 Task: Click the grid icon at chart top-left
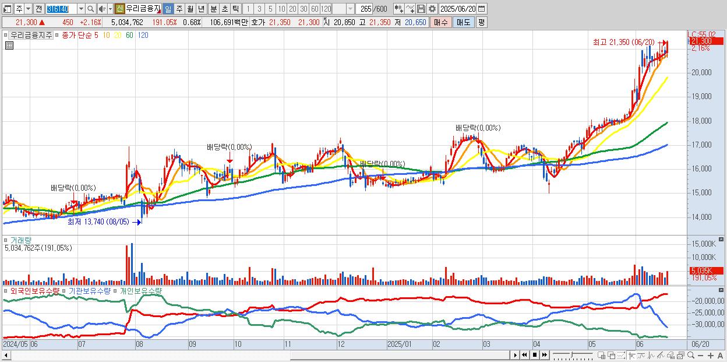[x=8, y=45]
